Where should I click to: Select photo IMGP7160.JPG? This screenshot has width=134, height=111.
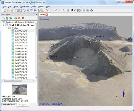[x=21, y=43]
